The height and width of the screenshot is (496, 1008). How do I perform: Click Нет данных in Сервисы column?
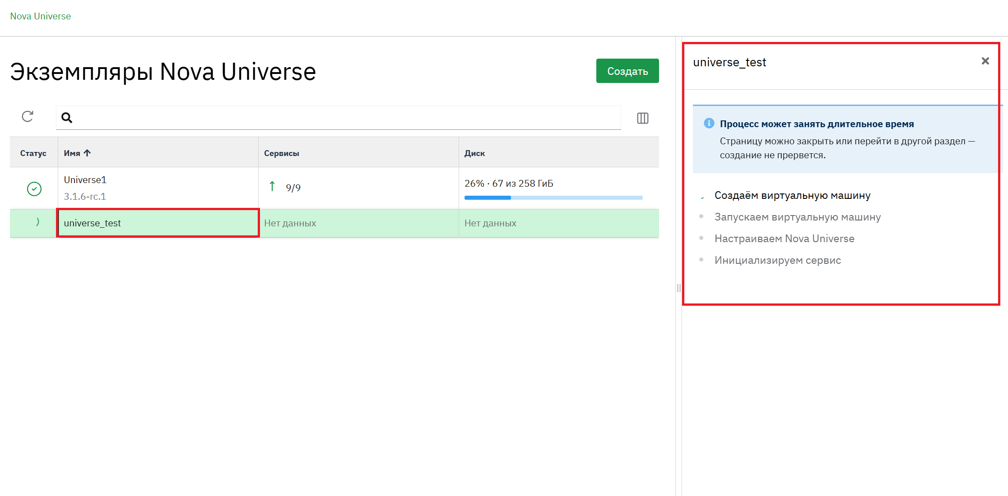click(x=290, y=223)
